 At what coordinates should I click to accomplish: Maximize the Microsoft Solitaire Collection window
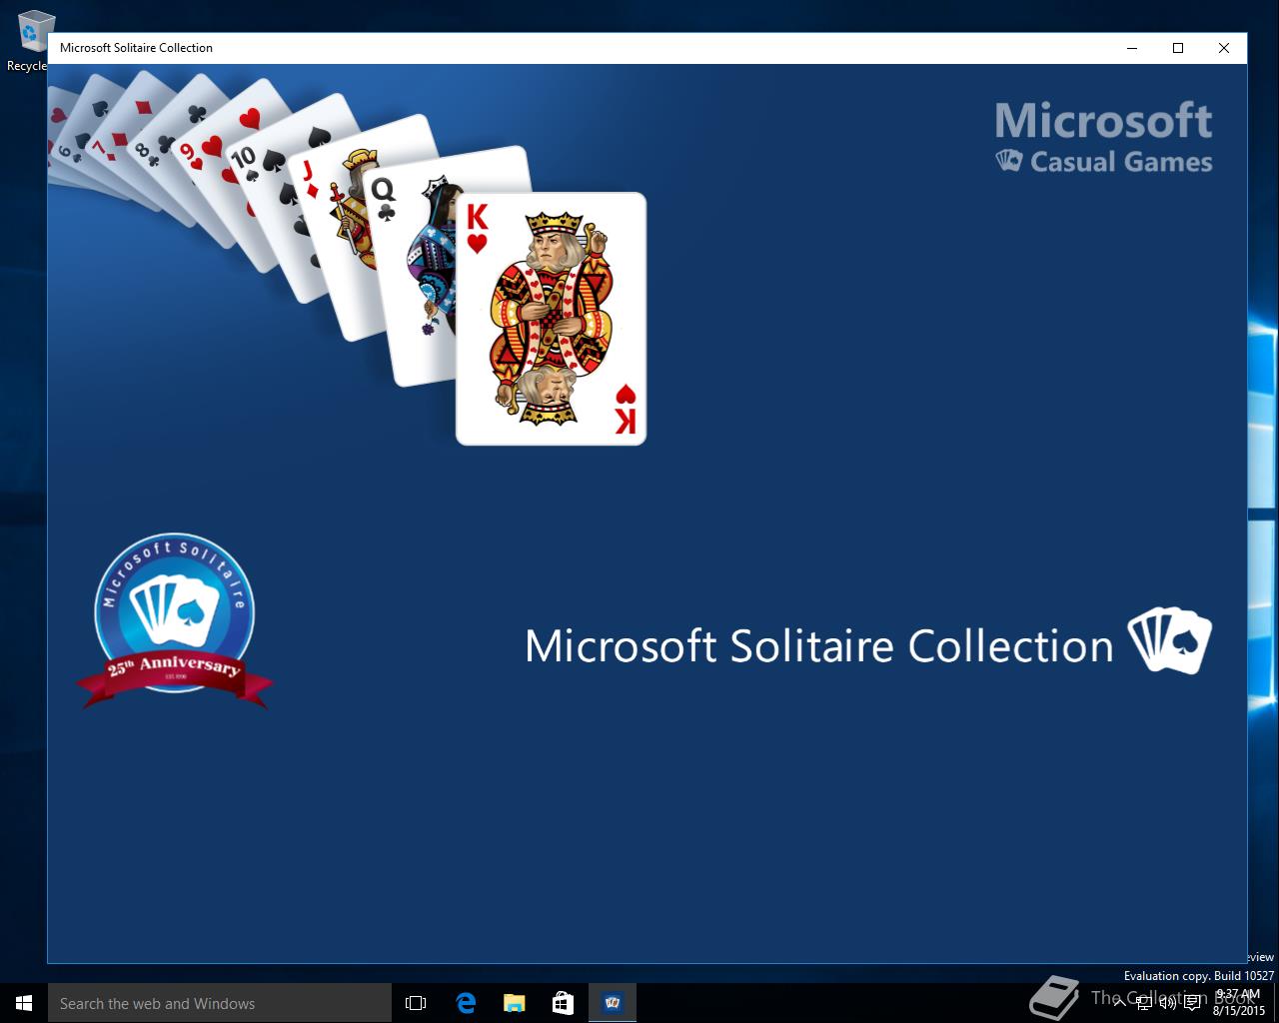coord(1178,48)
